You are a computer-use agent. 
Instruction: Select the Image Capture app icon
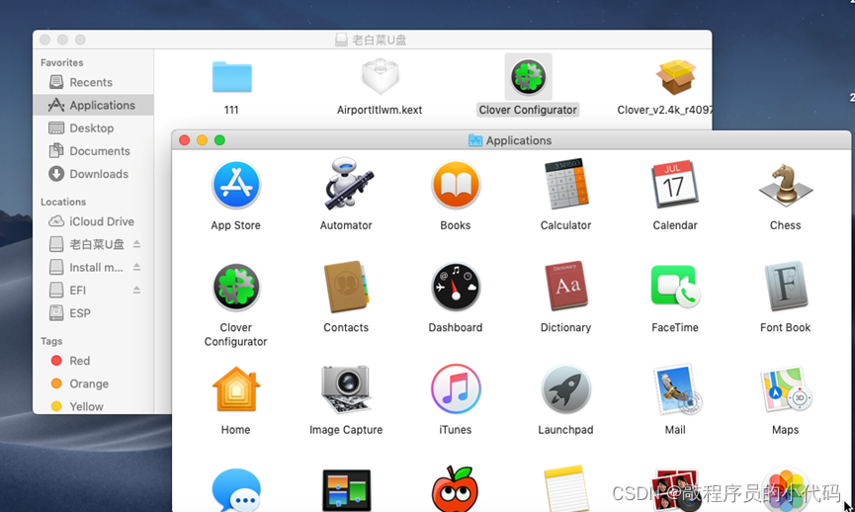tap(346, 389)
